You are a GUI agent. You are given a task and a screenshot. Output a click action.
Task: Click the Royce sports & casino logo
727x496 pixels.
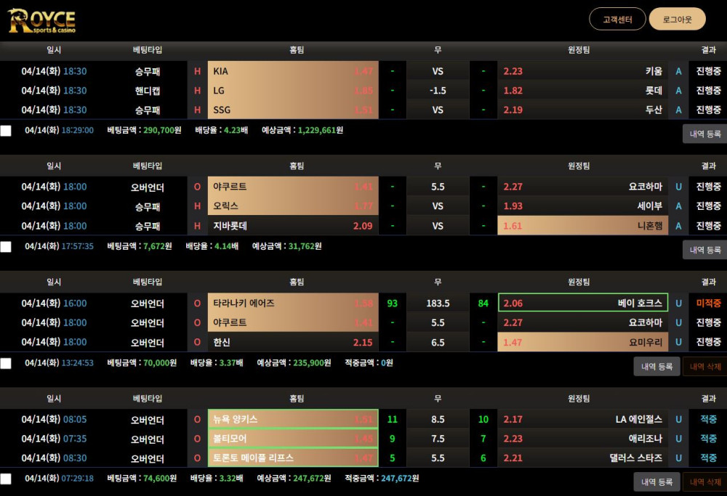(41, 21)
